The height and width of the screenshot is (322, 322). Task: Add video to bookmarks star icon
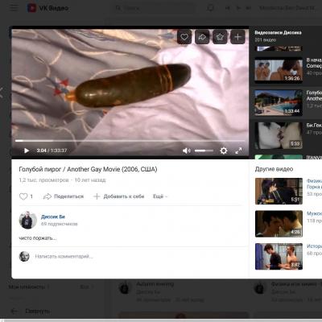(220, 37)
